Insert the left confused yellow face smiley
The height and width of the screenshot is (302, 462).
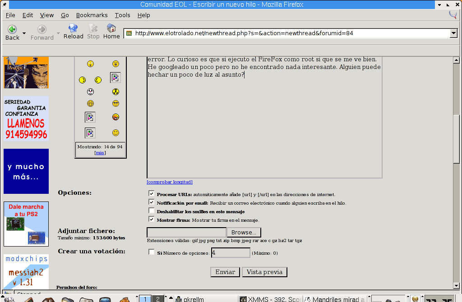[83, 80]
